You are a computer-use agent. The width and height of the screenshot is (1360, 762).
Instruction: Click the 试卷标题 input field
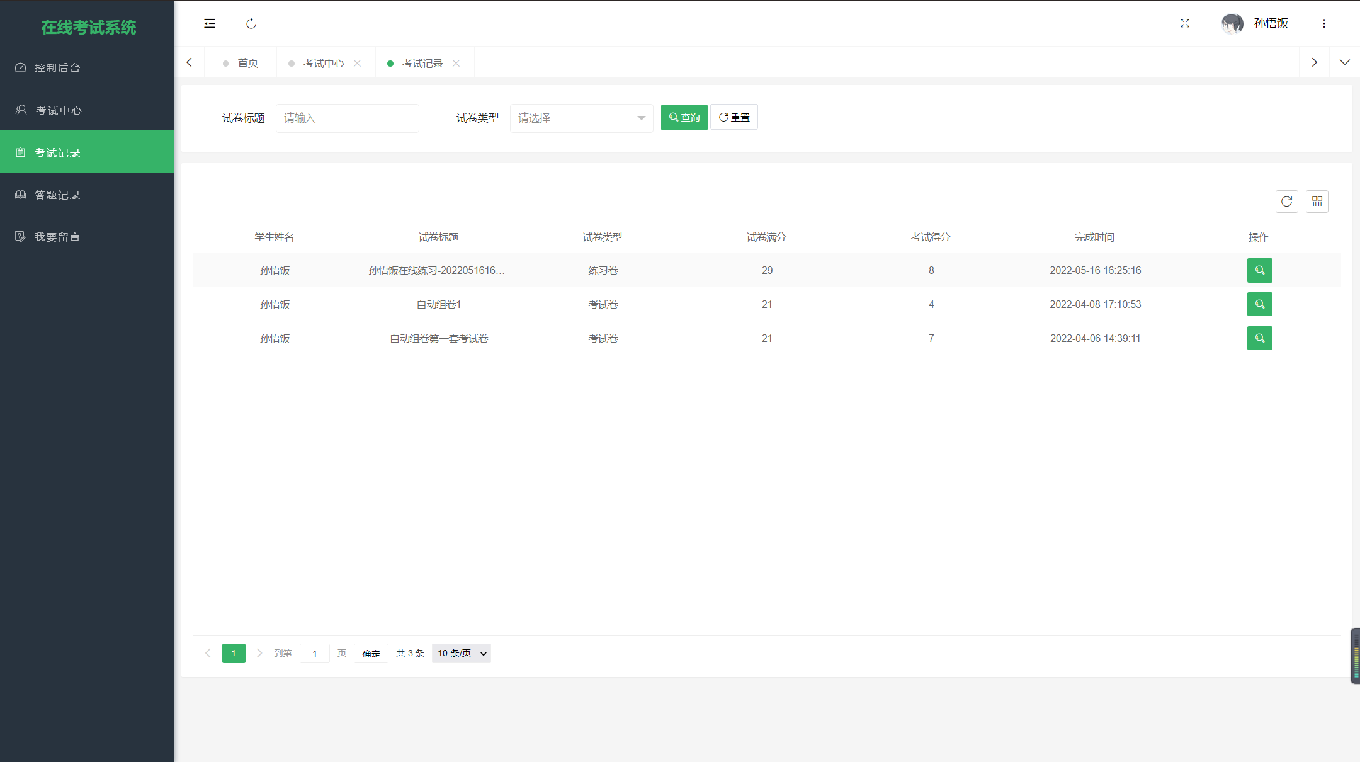[x=347, y=118]
